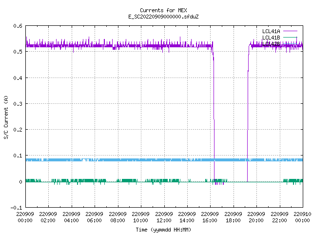Image resolution: width=312 pixels, height=234 pixels.
Task: Click the purple LCL41A legend line sample
Action: click(x=290, y=31)
